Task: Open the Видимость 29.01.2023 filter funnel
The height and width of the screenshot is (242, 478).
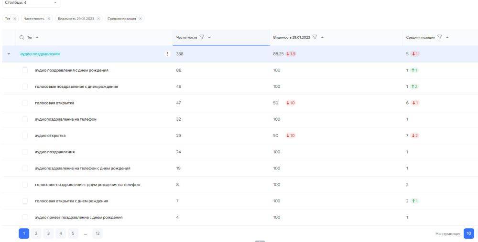Action: tap(315, 37)
